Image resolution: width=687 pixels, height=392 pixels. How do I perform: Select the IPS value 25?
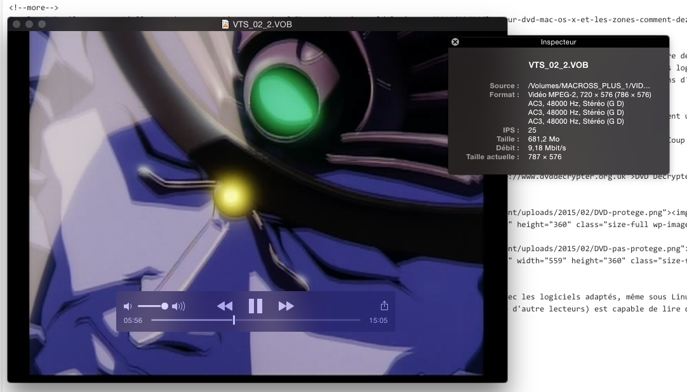(532, 130)
